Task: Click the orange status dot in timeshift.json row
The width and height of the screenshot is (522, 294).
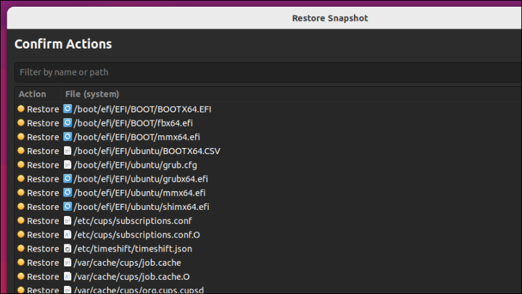Action: (21, 248)
